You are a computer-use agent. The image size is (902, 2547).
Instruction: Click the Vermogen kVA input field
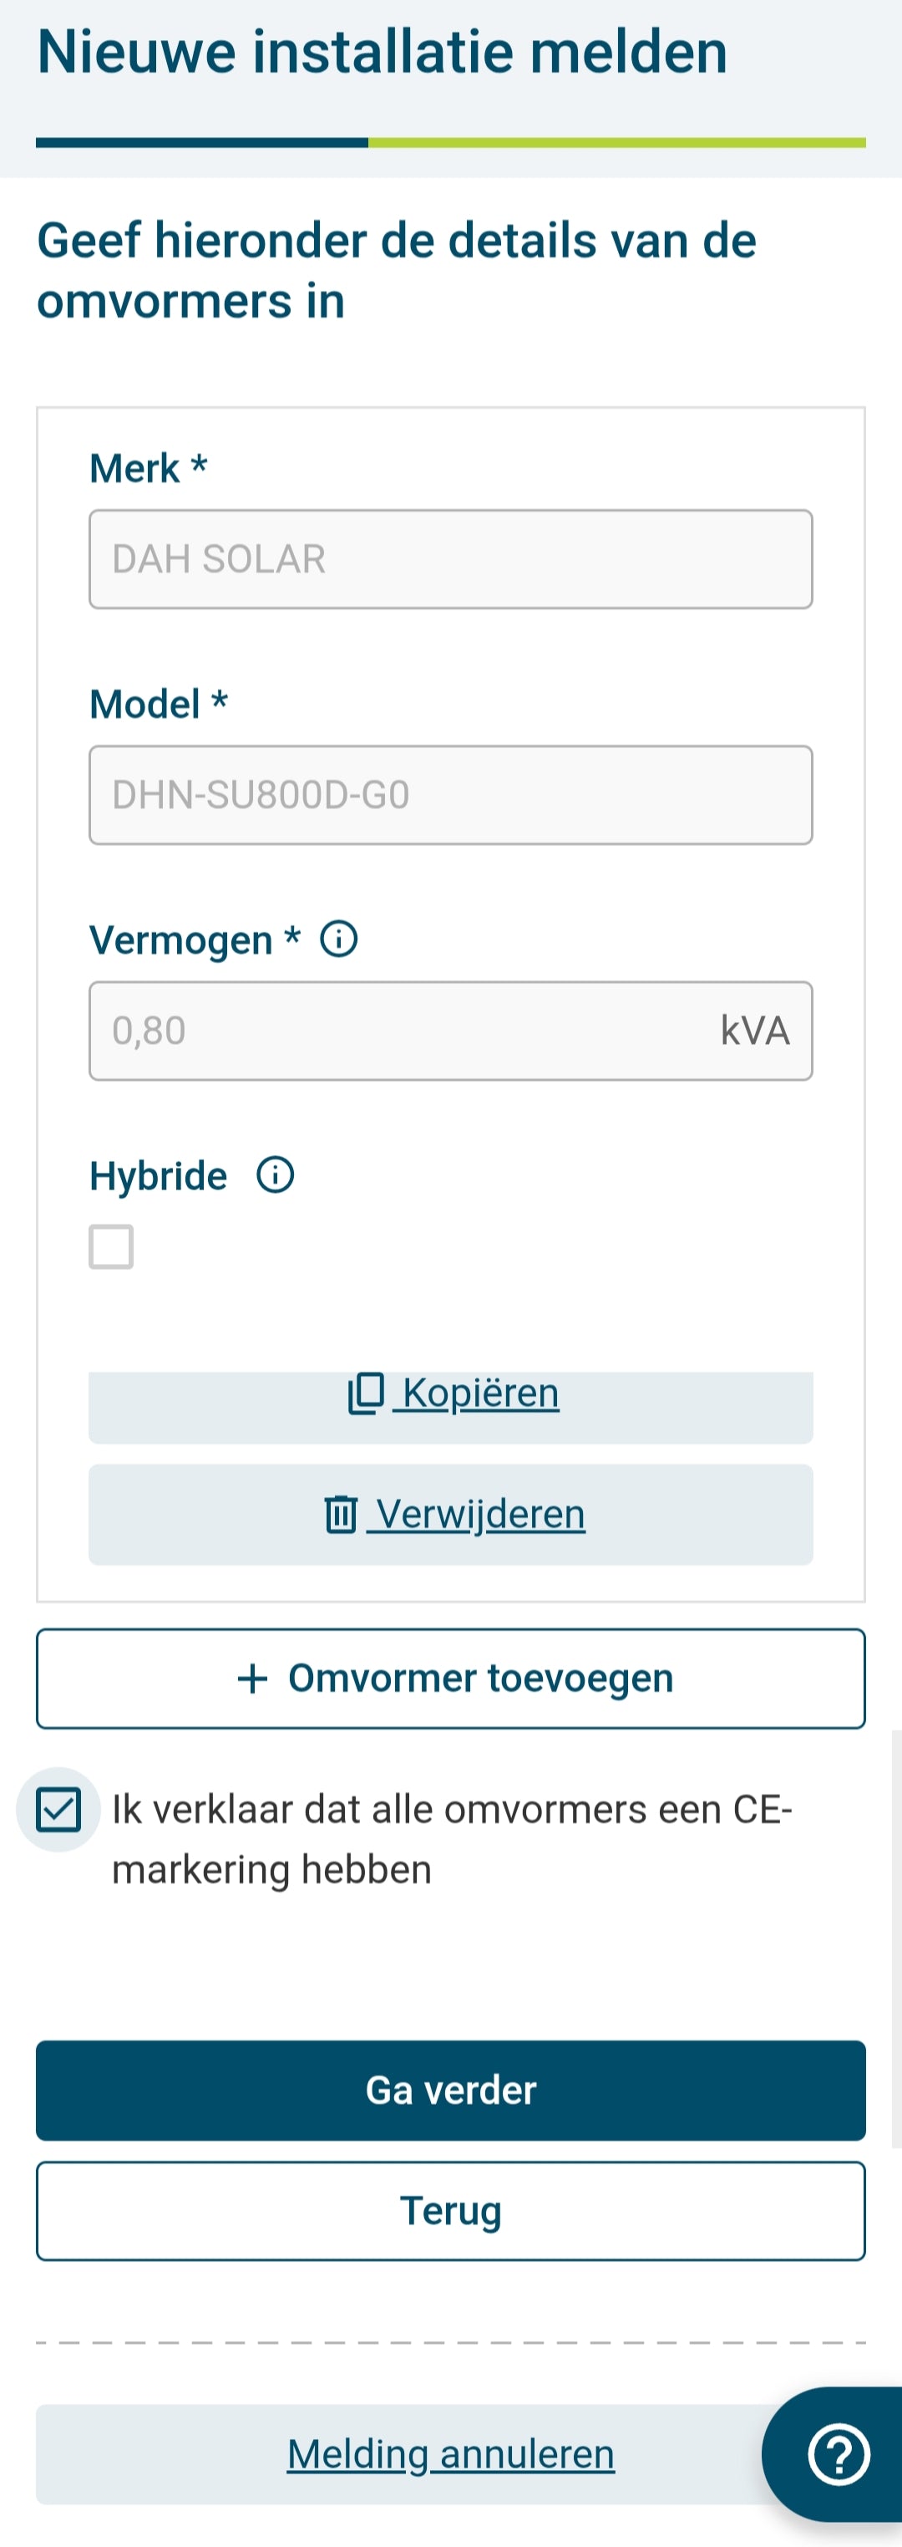(x=450, y=1031)
